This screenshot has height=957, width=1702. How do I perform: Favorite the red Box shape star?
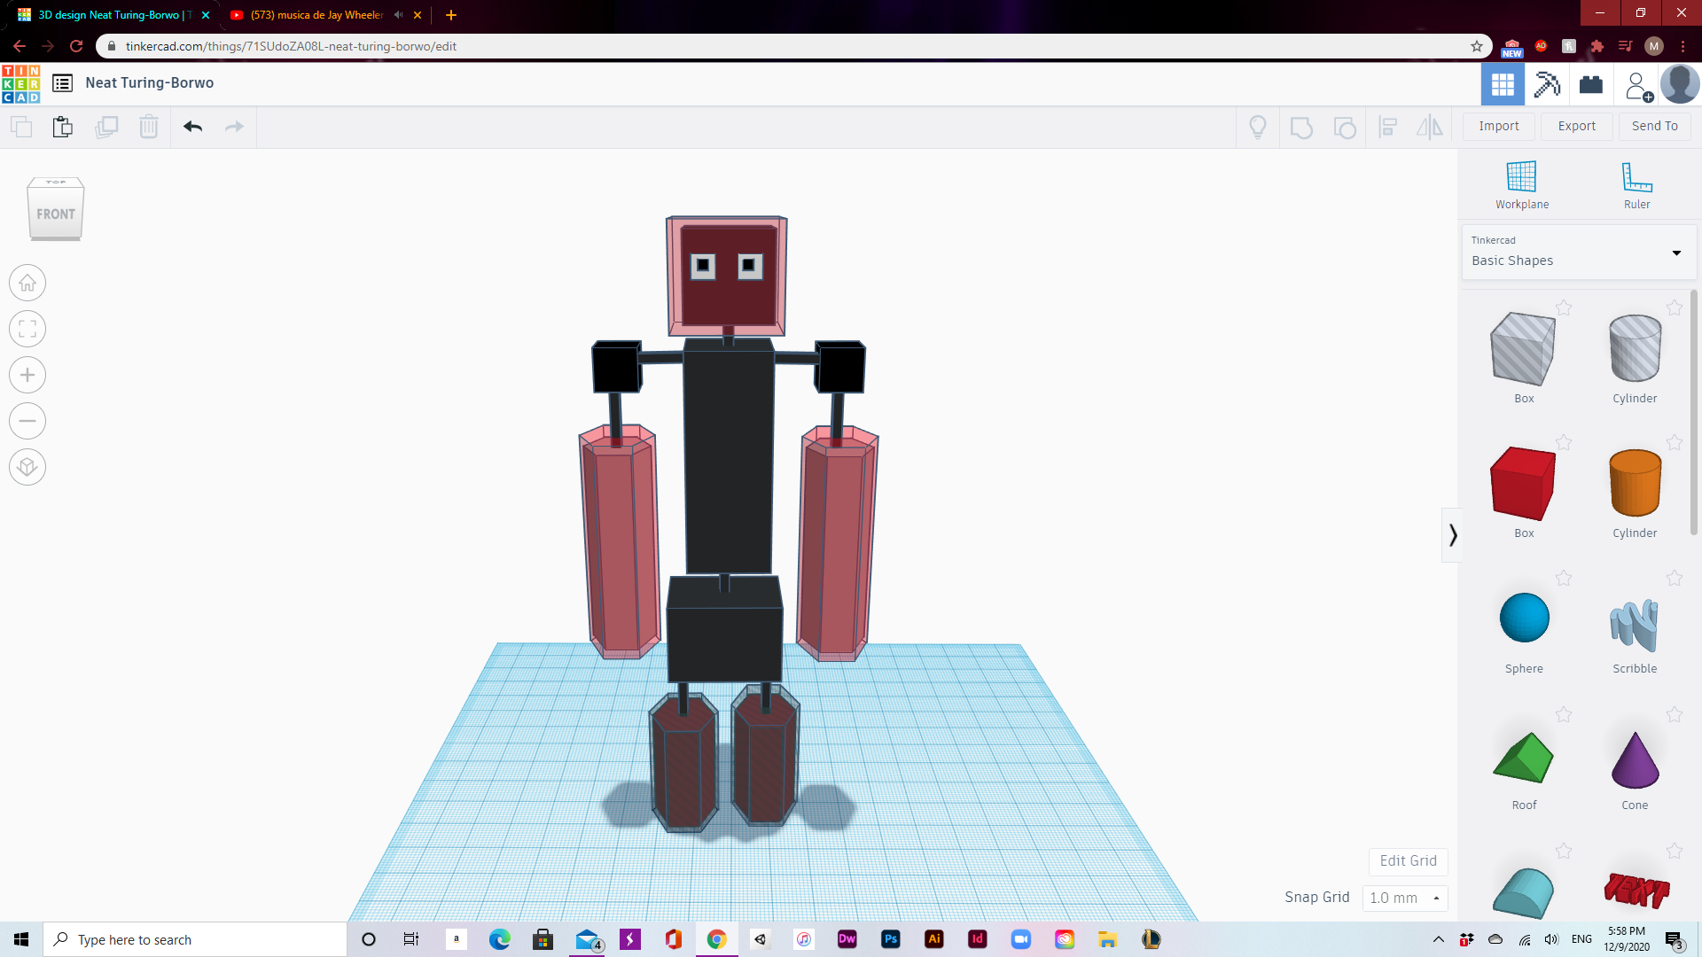1564,442
